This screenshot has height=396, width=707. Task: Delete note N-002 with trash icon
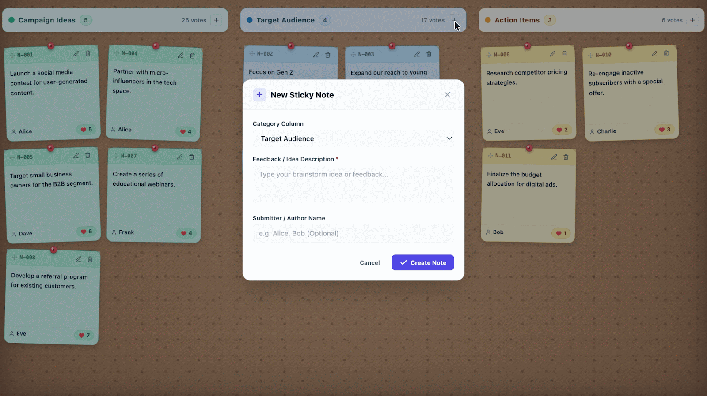328,55
